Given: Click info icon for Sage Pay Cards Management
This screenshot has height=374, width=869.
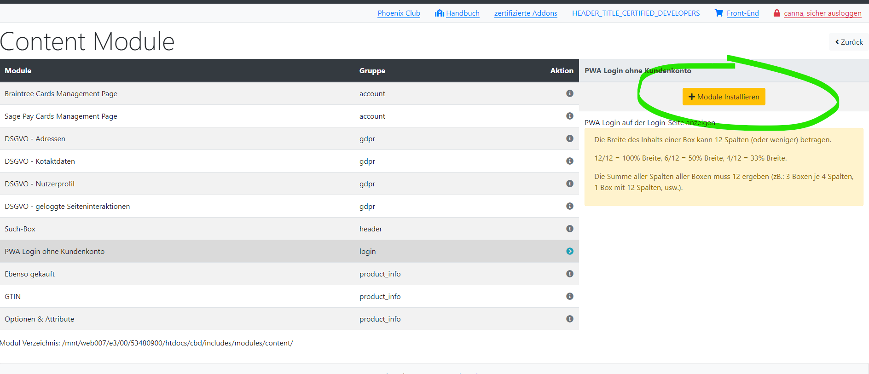Looking at the screenshot, I should [570, 116].
